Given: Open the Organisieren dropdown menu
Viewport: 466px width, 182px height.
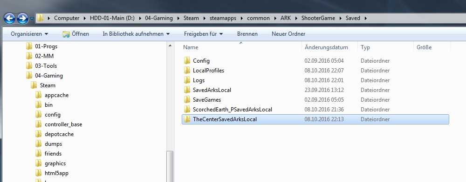Looking at the screenshot, I should (29, 34).
